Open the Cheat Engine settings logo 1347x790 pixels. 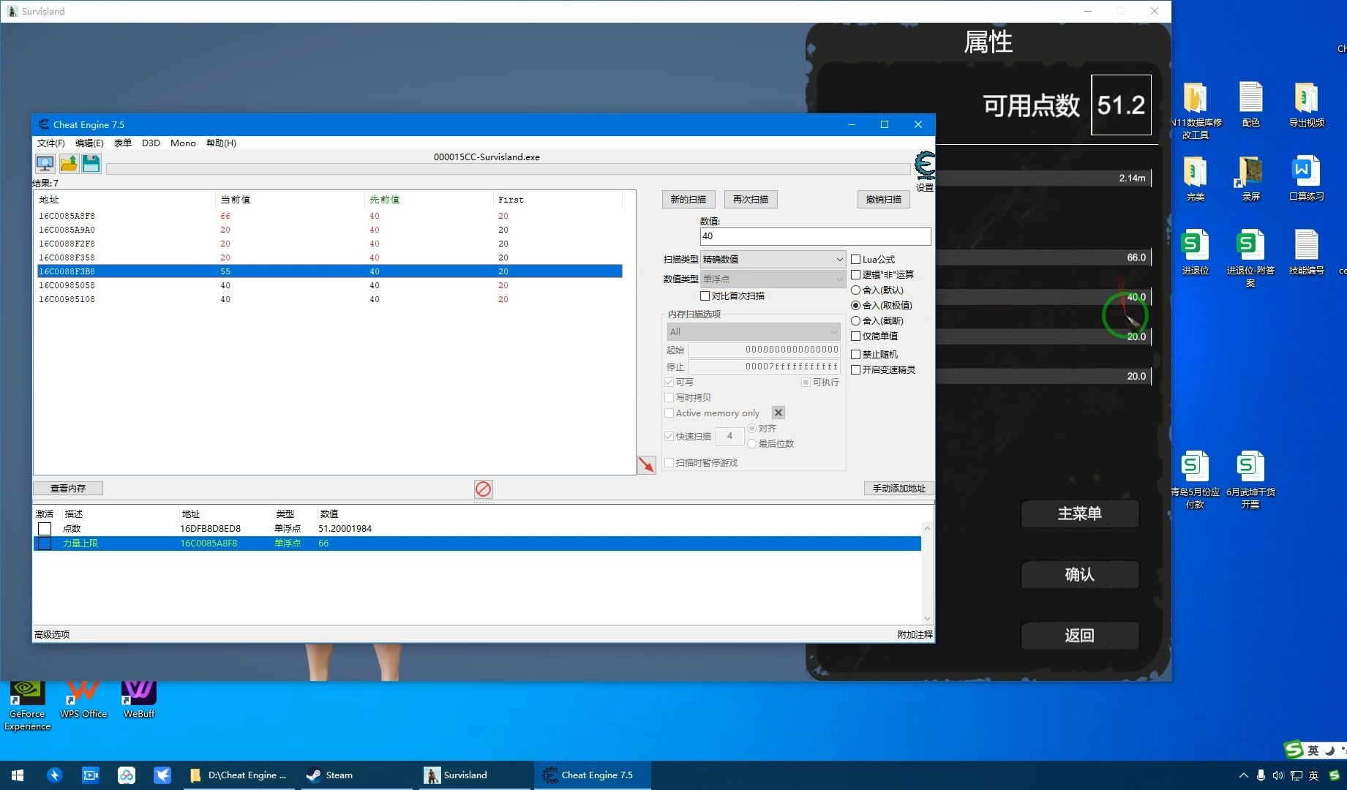(925, 165)
